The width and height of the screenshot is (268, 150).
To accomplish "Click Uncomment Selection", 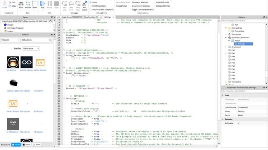I will coord(141,6).
